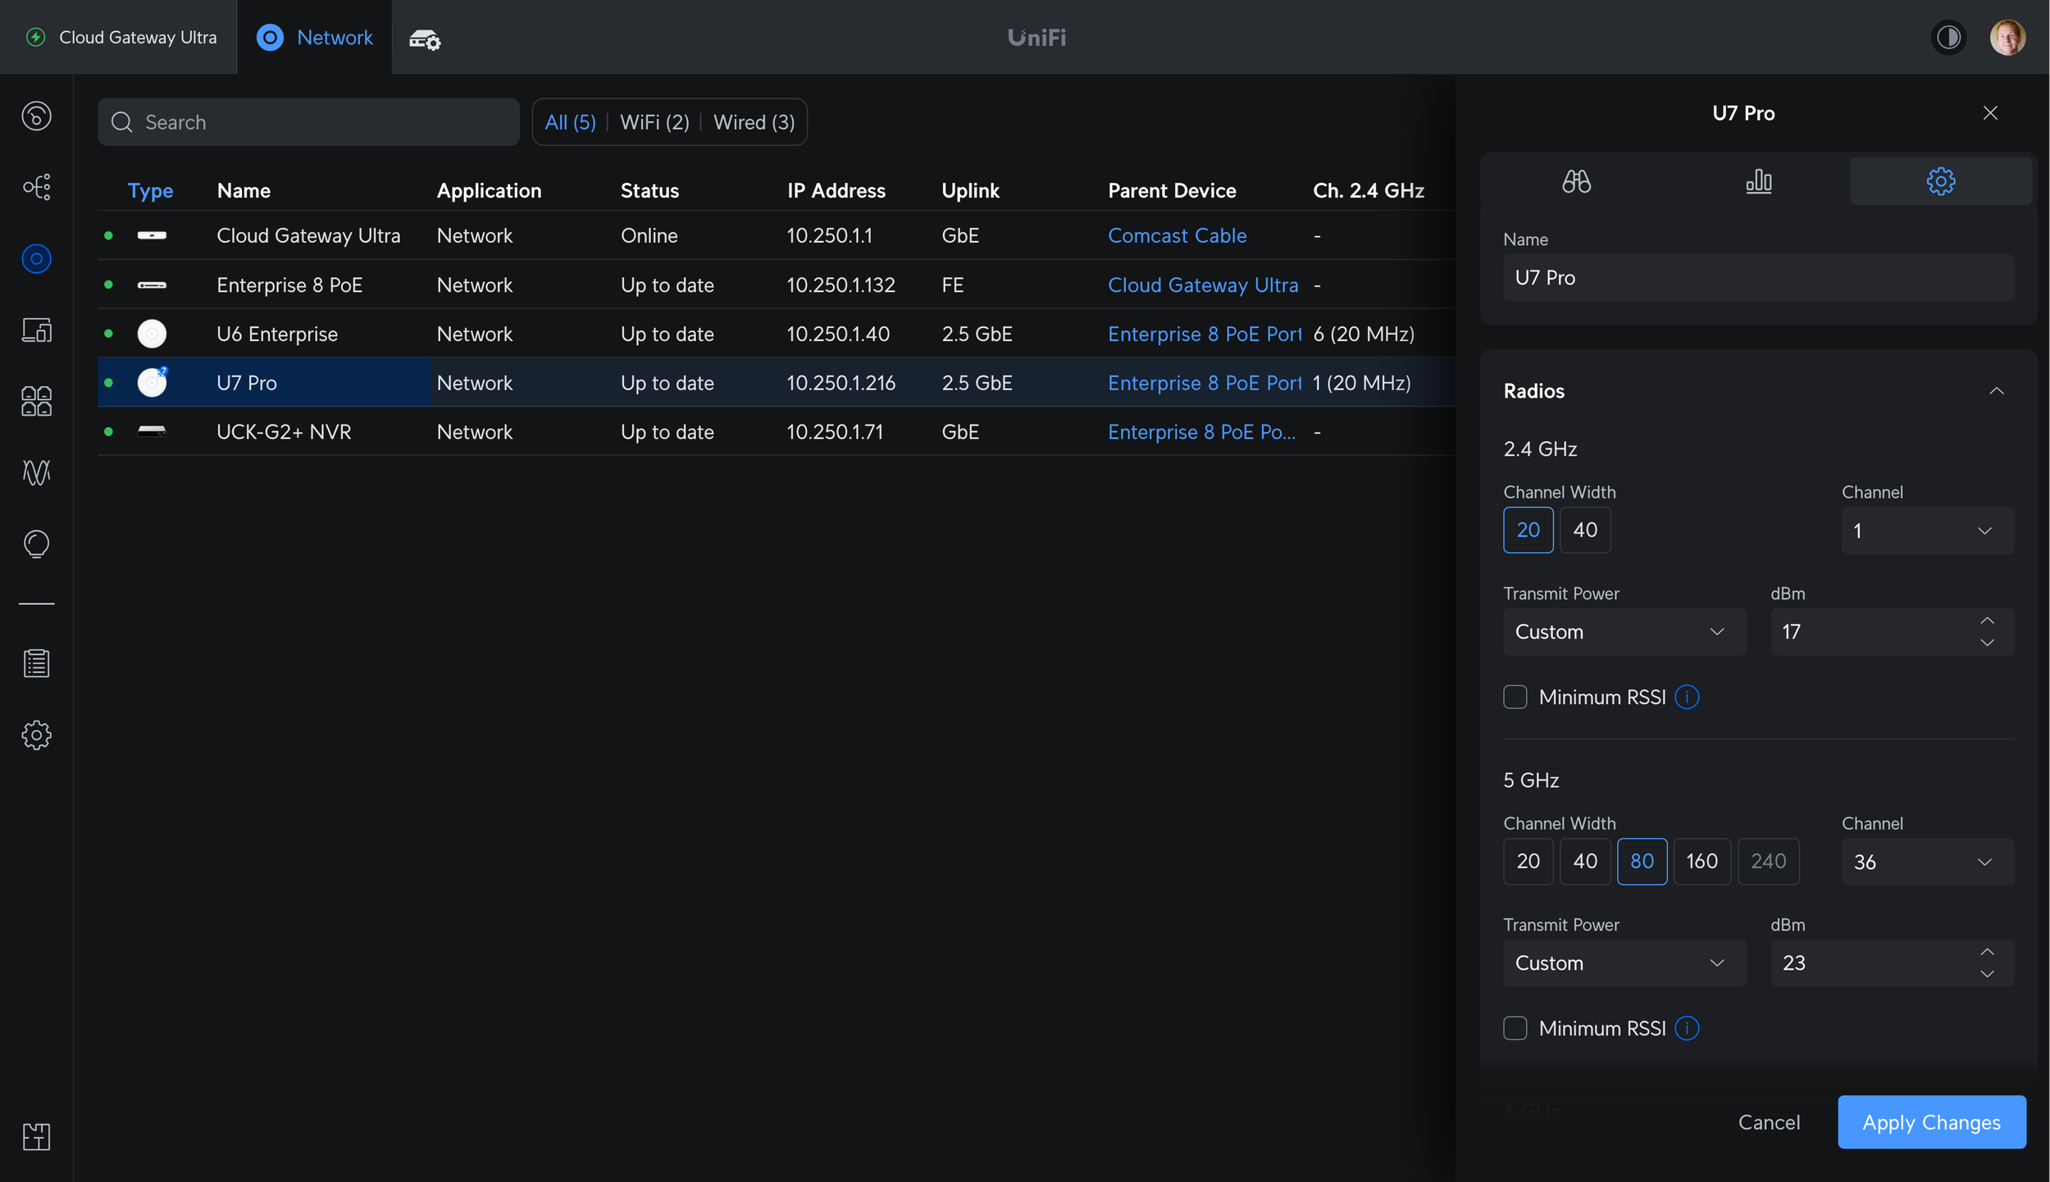
Task: Open 5 GHz Transmit Power dropdown
Action: (x=1624, y=962)
